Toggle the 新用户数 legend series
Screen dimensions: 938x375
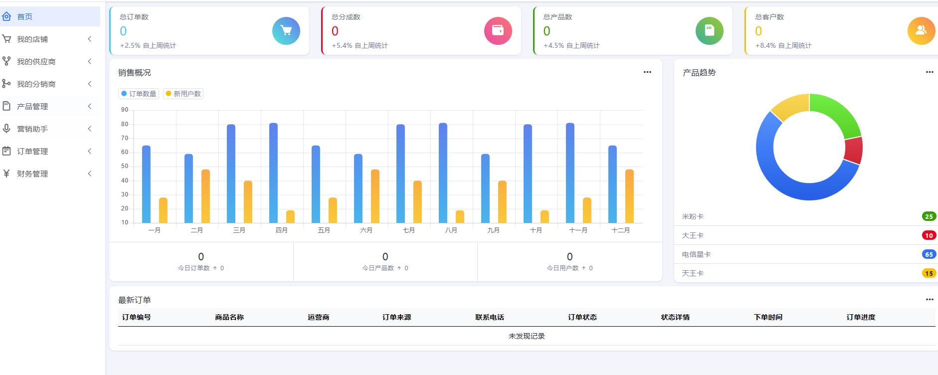183,94
